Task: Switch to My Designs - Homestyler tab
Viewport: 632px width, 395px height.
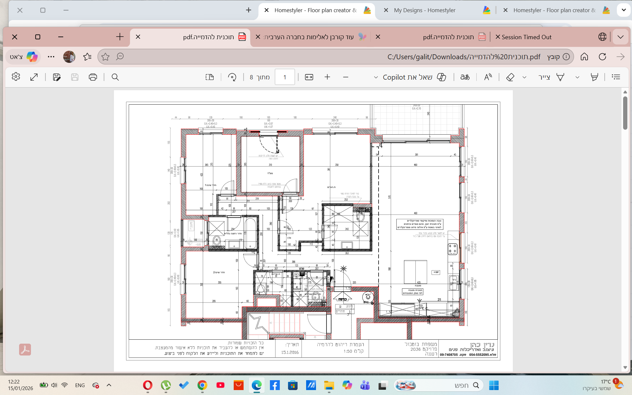Action: (425, 10)
